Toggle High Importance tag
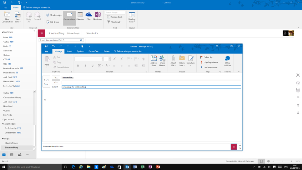This screenshot has height=170, width=302. point(209,62)
